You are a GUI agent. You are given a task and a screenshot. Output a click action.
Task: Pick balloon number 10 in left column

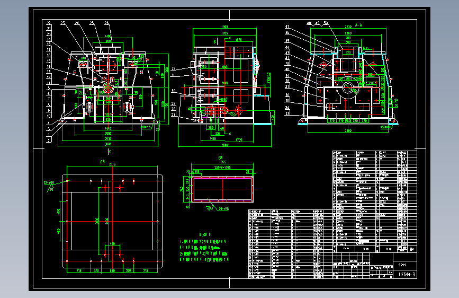tap(49, 116)
